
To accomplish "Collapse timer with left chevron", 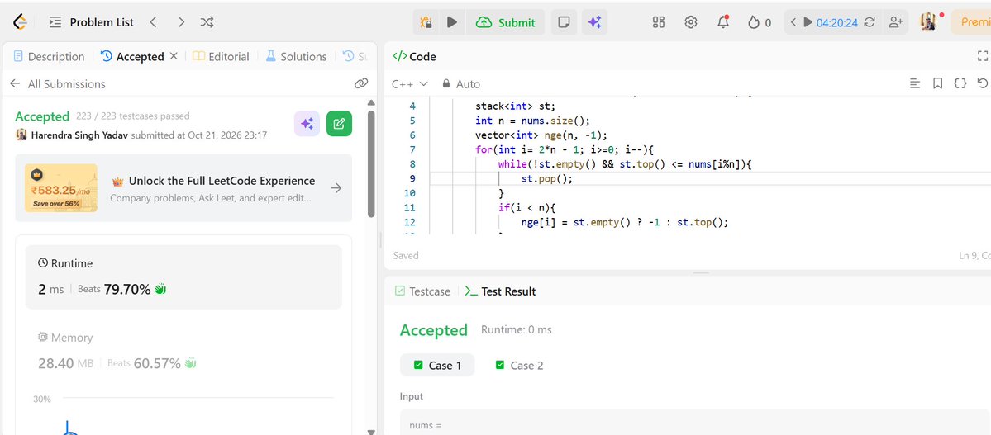I will 793,22.
